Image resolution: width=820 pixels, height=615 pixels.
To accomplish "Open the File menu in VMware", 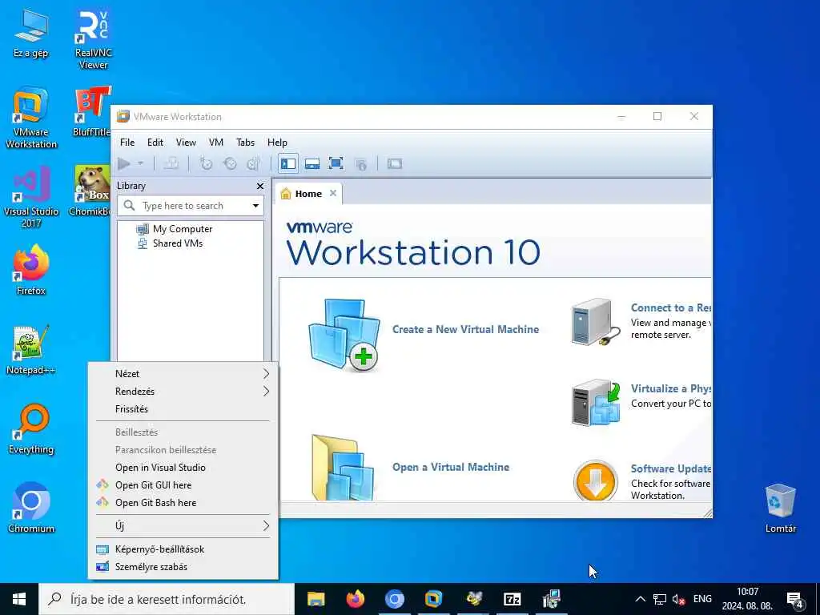I will point(127,143).
